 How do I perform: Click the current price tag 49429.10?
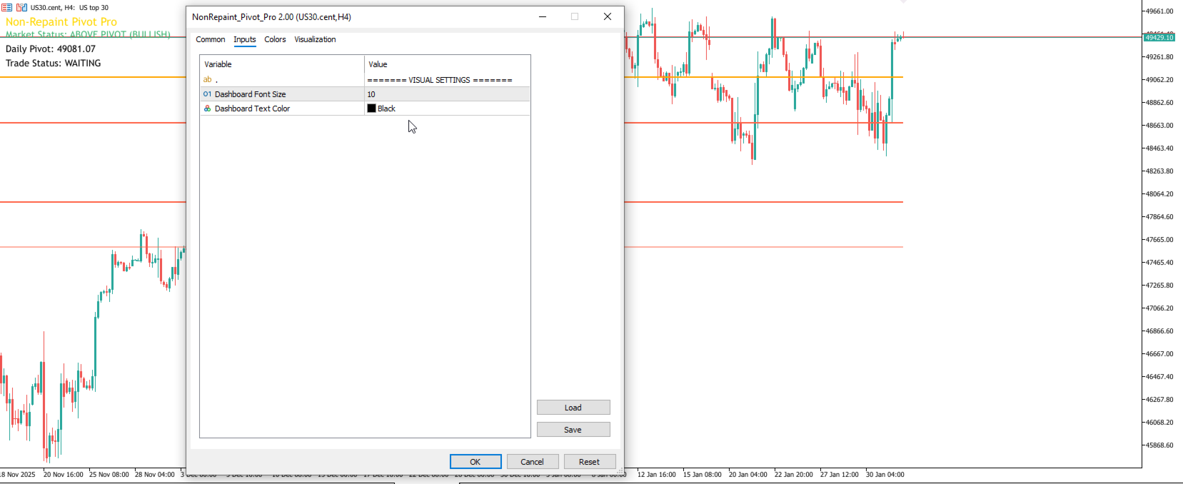(1160, 37)
